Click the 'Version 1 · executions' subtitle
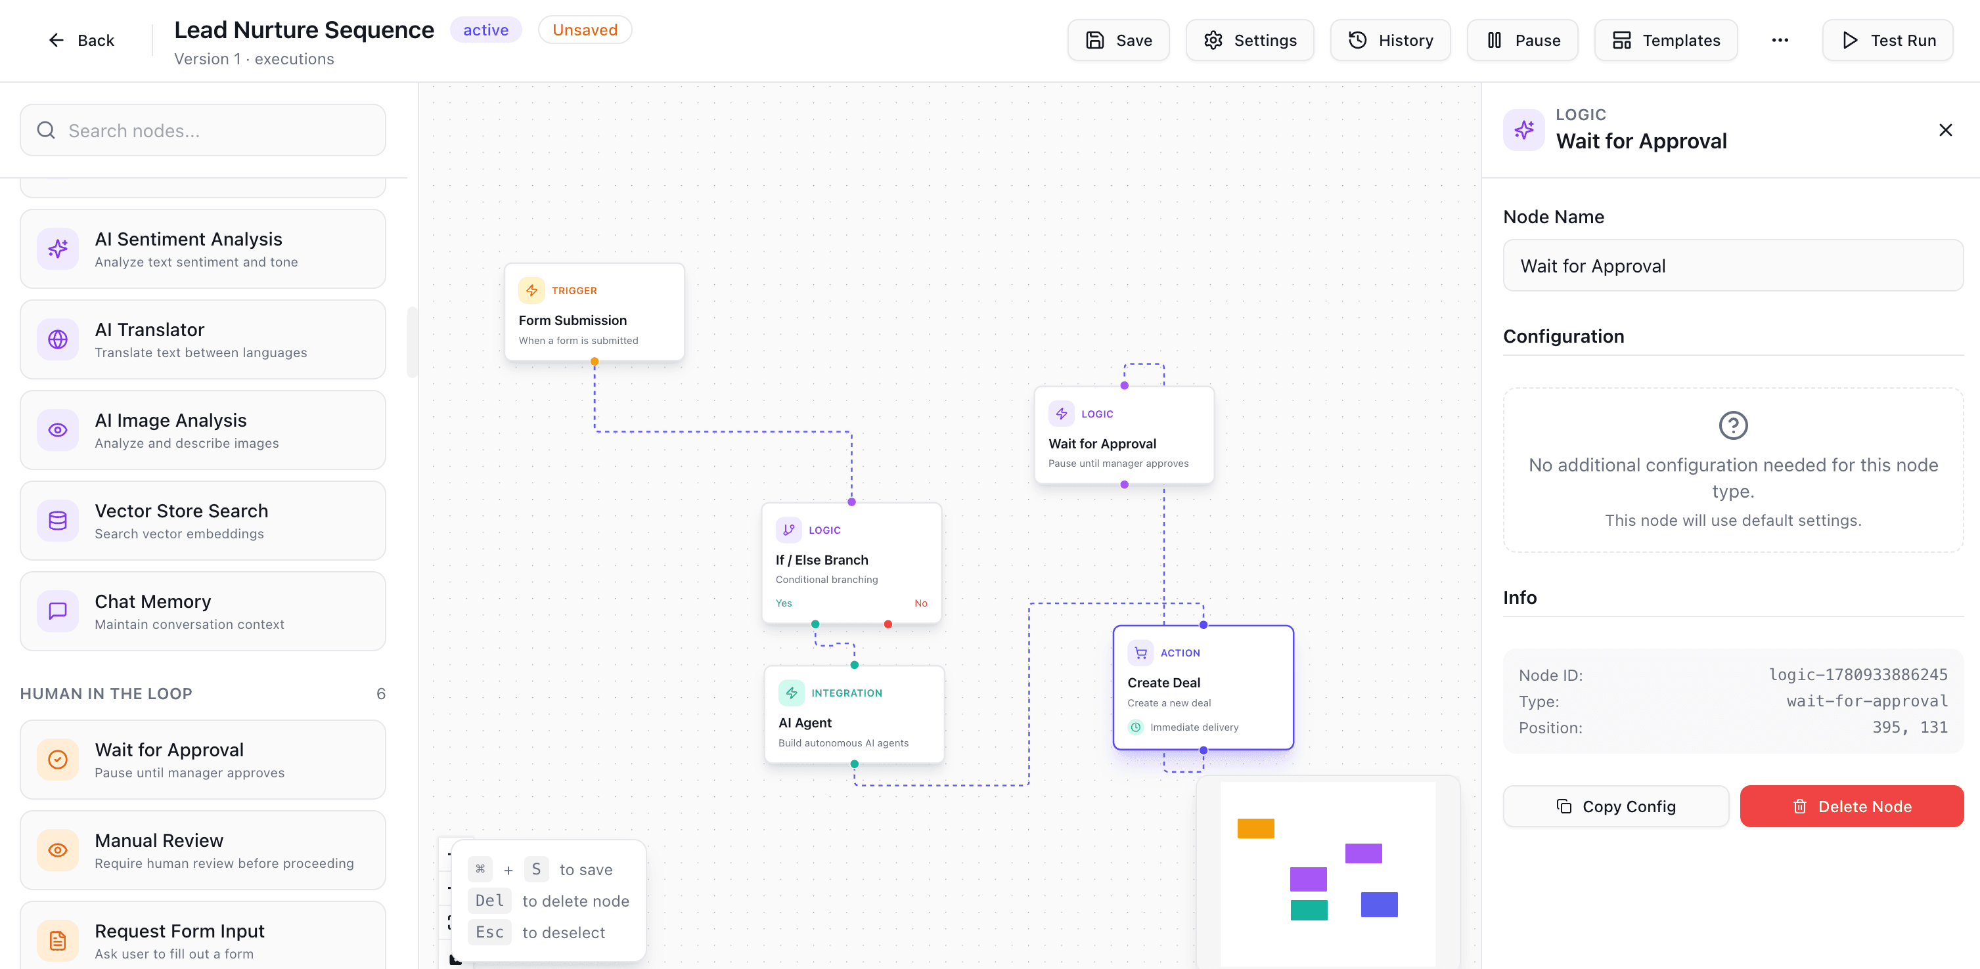The height and width of the screenshot is (969, 1980). (x=254, y=59)
